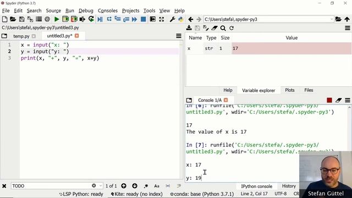Maximize current pane icon

pos(153,19)
